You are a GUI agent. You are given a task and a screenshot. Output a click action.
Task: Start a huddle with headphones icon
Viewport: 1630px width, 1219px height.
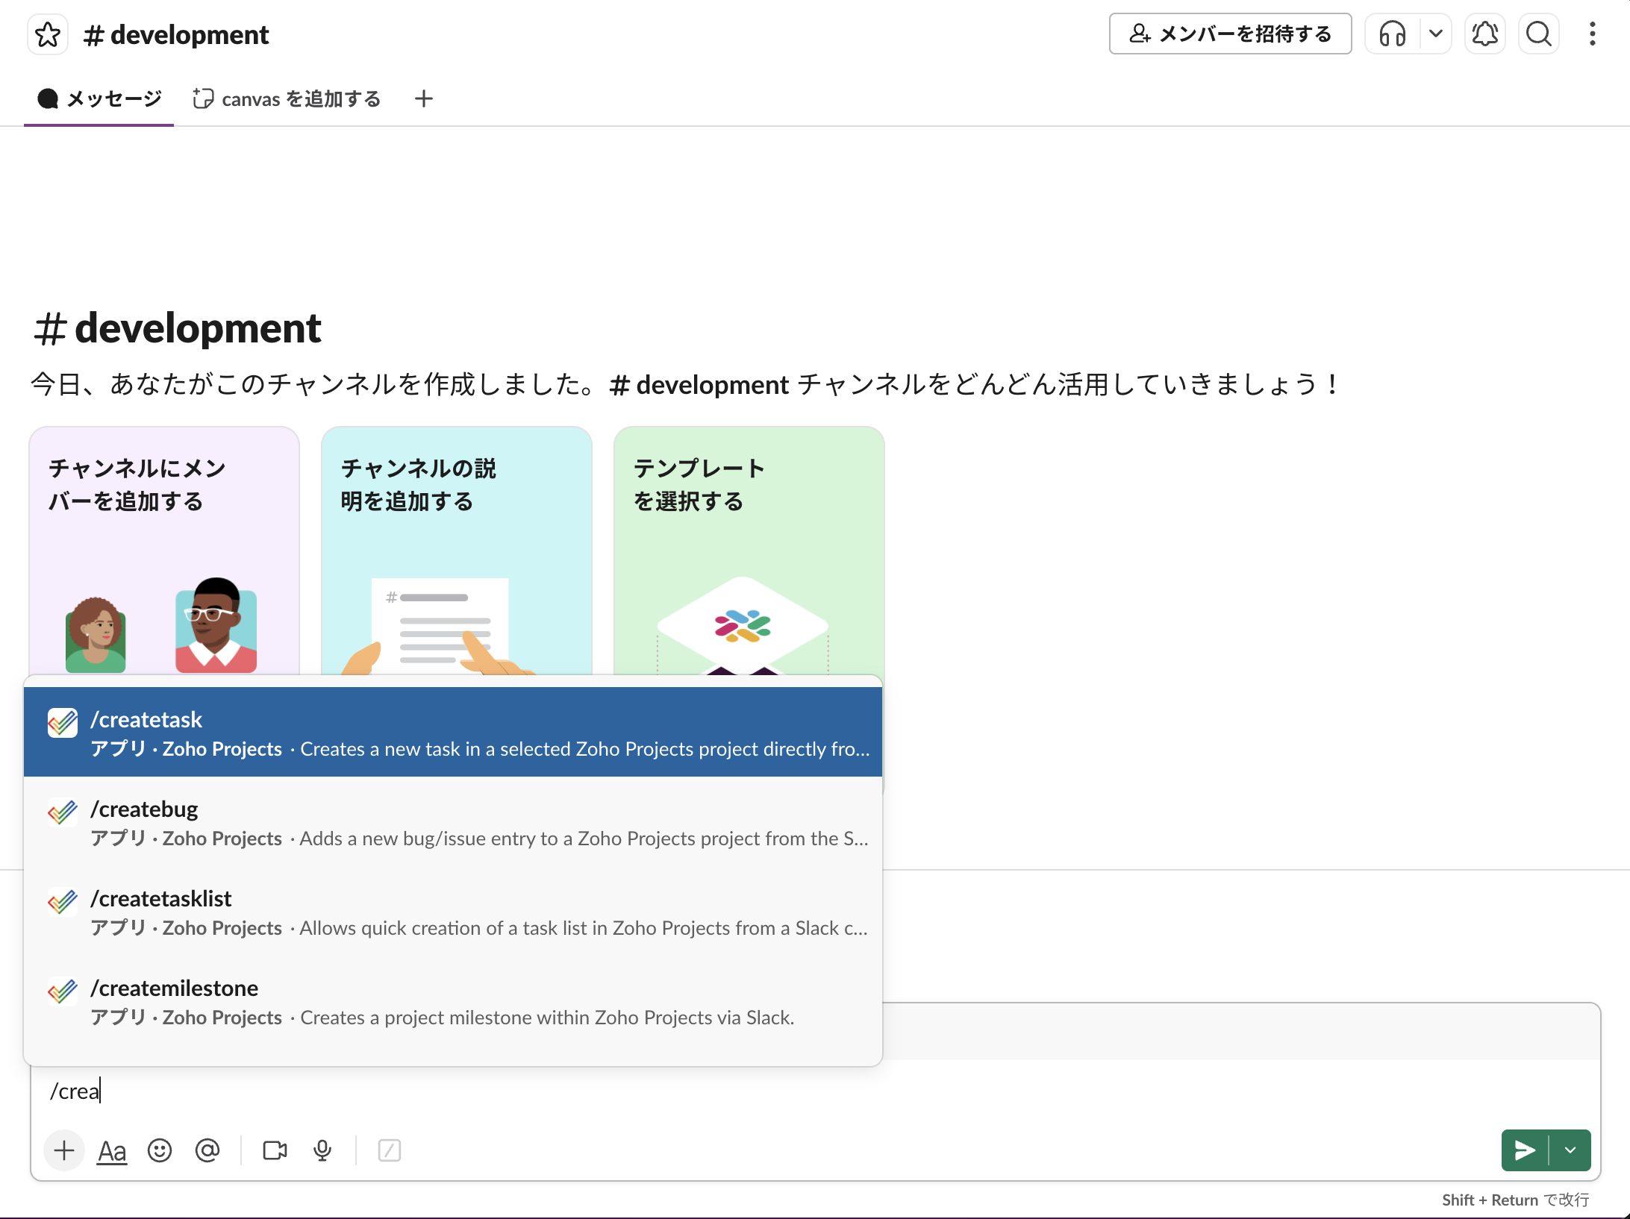1393,34
